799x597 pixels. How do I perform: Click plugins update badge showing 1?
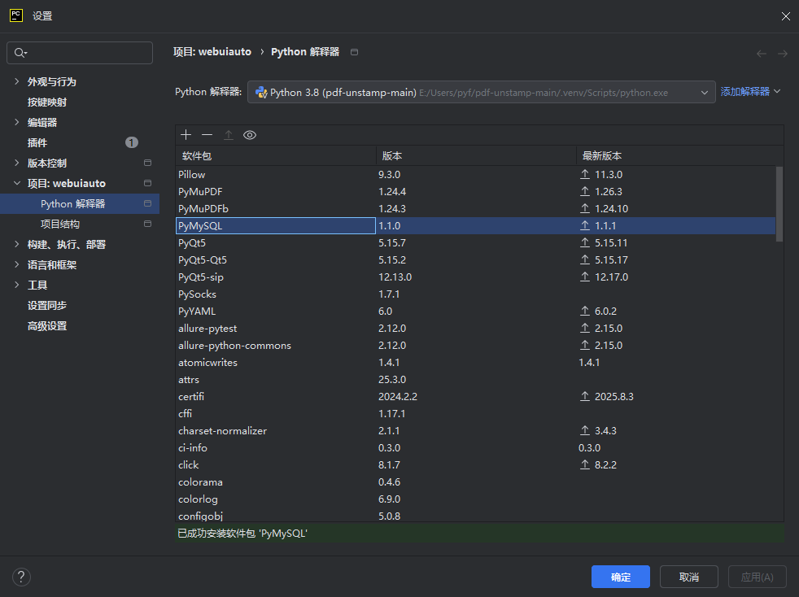pos(132,142)
